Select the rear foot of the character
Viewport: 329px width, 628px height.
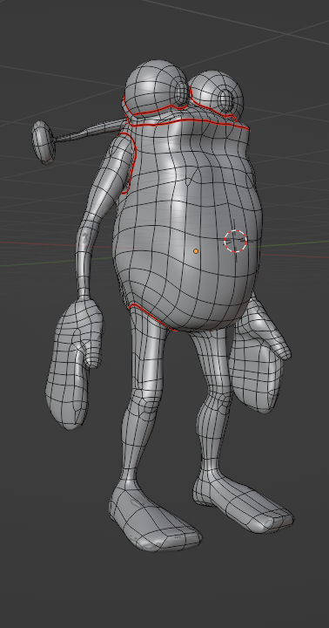(241, 503)
